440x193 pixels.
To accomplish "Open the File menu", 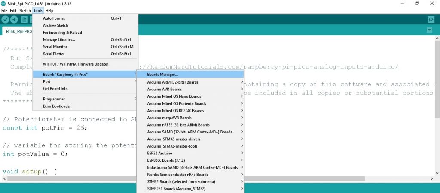I will [x=4, y=11].
